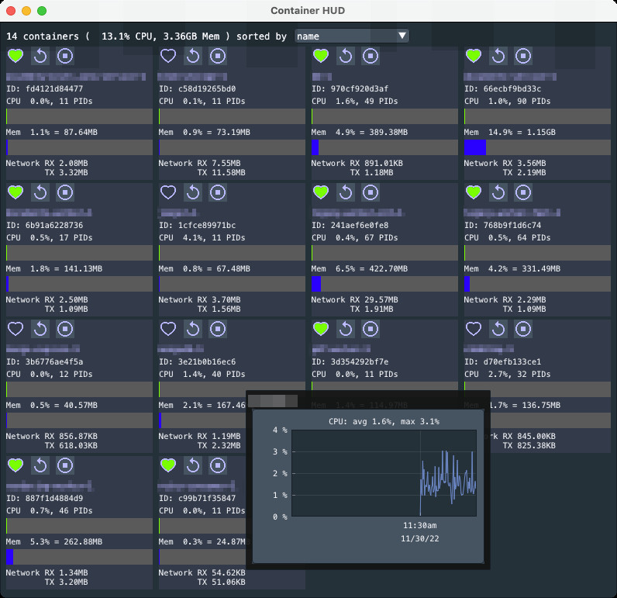
Task: Toggle heart on container 3d354292bf7e
Action: [321, 329]
